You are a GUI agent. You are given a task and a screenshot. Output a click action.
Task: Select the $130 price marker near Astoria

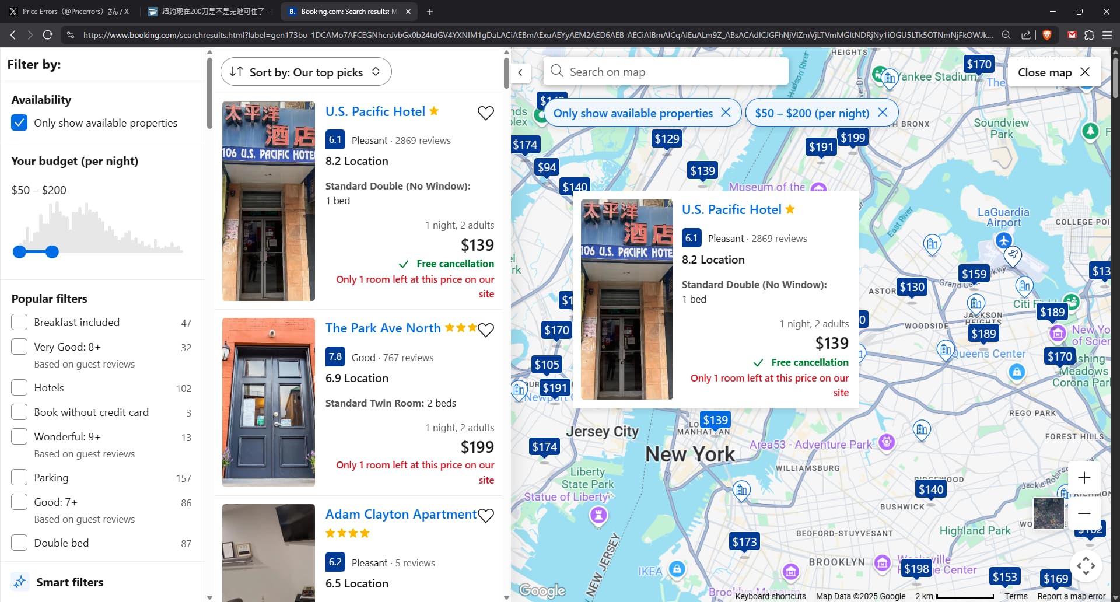[x=912, y=287]
